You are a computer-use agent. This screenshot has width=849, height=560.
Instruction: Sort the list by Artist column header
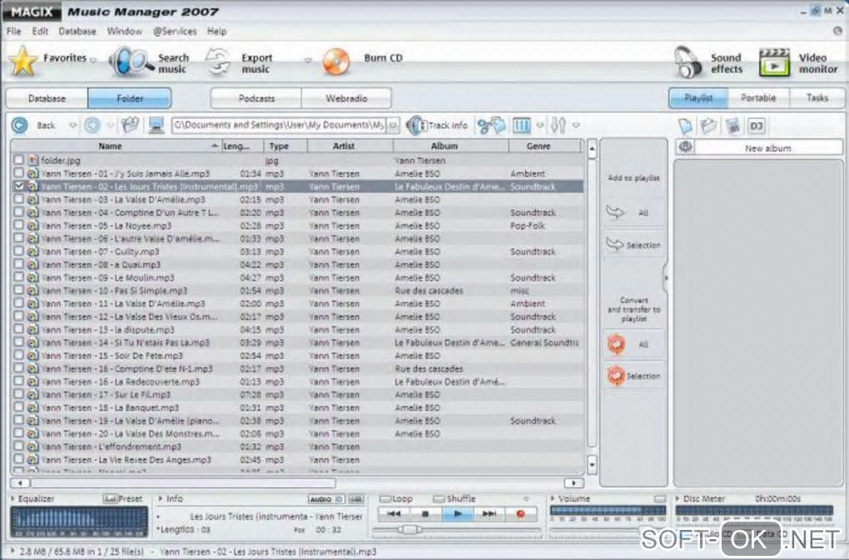350,146
